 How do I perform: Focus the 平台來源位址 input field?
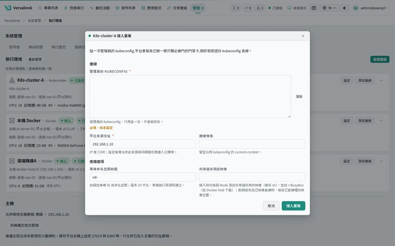pyautogui.click(x=143, y=144)
